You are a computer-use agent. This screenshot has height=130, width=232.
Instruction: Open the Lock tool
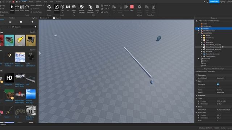pos(105,9)
